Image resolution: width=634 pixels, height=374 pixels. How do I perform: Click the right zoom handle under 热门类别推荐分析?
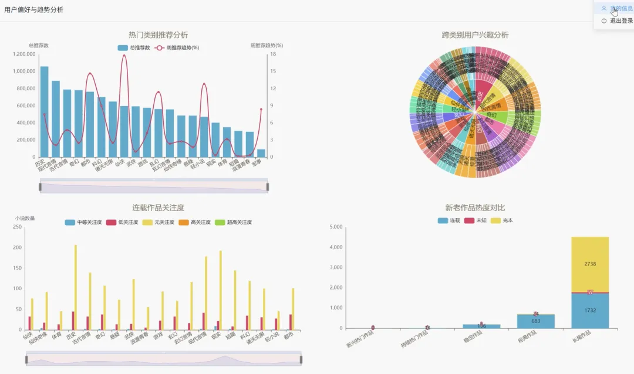[x=268, y=186]
